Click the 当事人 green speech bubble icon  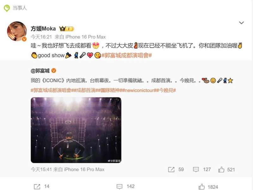(x=7, y=8)
